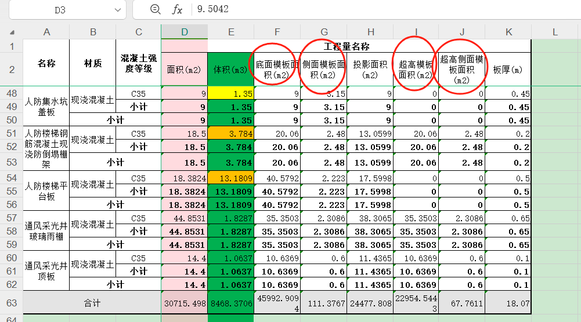Click the zoom magnifier icon beside fx
The width and height of the screenshot is (581, 322).
click(x=155, y=9)
